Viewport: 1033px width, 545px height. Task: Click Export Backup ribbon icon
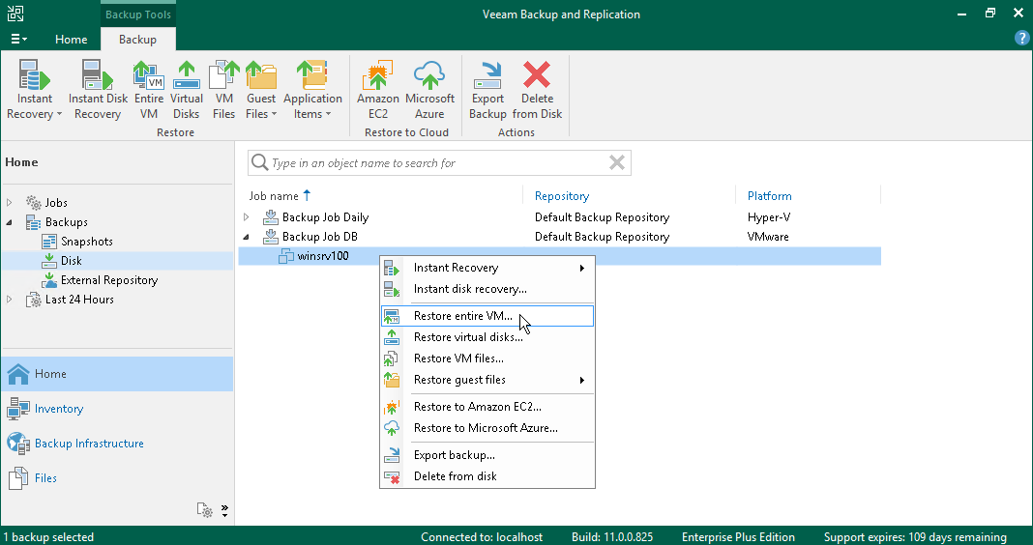(487, 90)
